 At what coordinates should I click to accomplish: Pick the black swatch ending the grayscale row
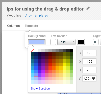[x=71, y=50]
